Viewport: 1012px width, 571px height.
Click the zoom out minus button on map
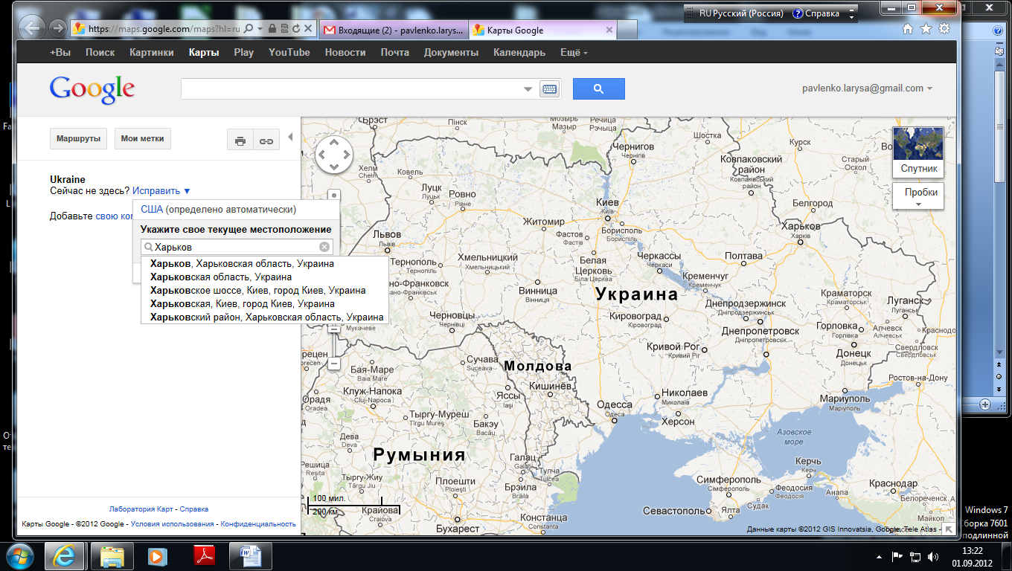pos(334,364)
